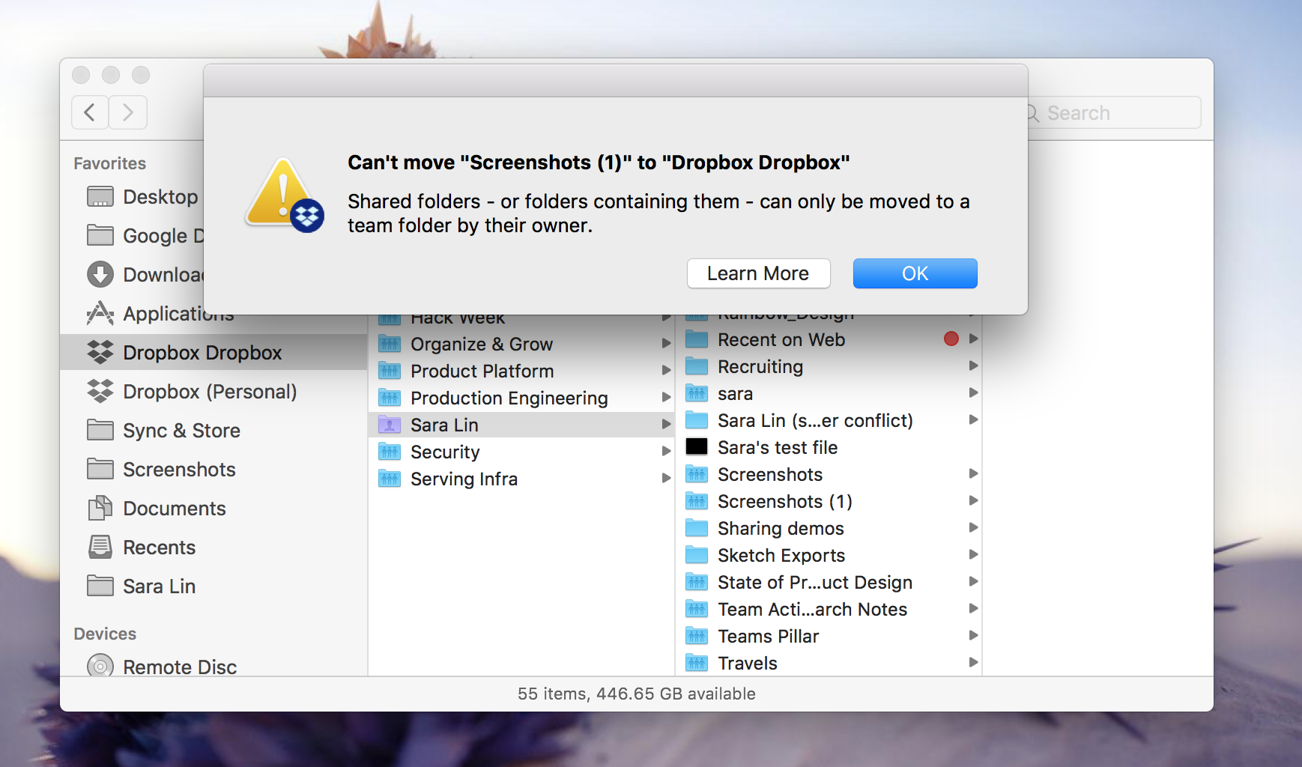Image resolution: width=1302 pixels, height=767 pixels.
Task: Select the Recents sidebar label
Action: (159, 548)
